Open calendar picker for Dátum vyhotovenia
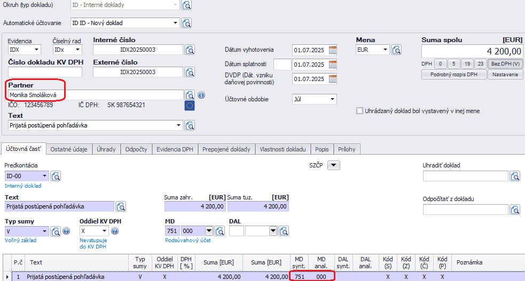Screen dimensions: 525x281 pos(333,50)
